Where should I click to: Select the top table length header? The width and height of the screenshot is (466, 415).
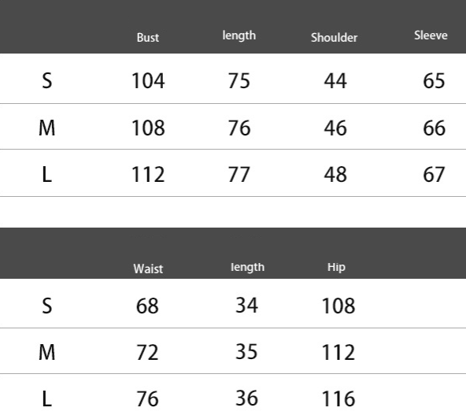pyautogui.click(x=239, y=35)
